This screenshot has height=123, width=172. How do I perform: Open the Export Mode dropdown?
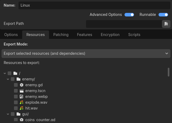click(x=86, y=53)
